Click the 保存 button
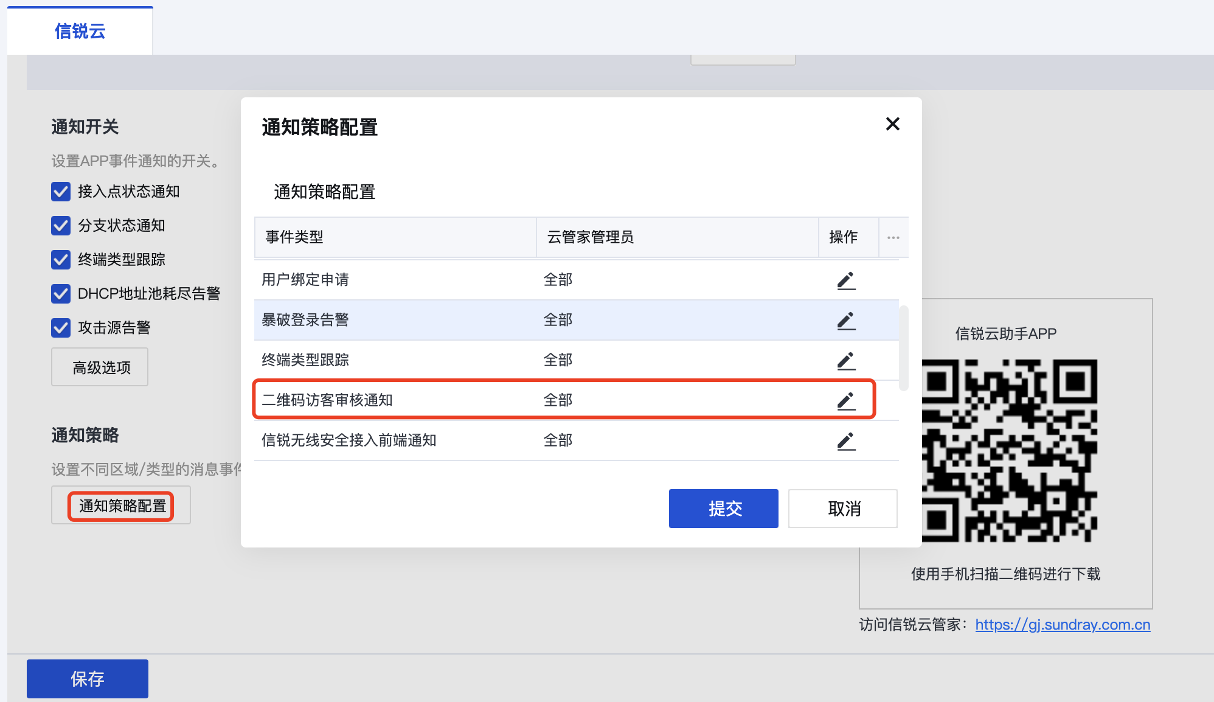Image resolution: width=1214 pixels, height=702 pixels. tap(88, 679)
